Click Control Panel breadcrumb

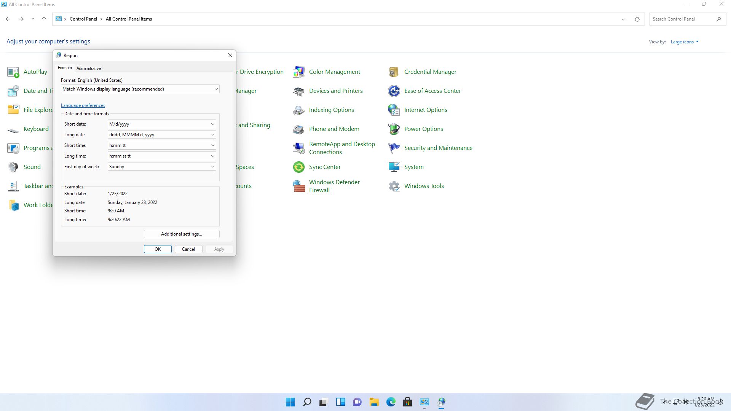point(83,19)
